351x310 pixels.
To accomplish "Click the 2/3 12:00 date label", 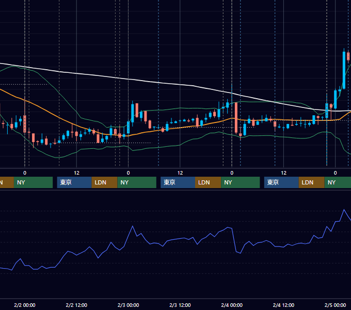I will click(180, 305).
